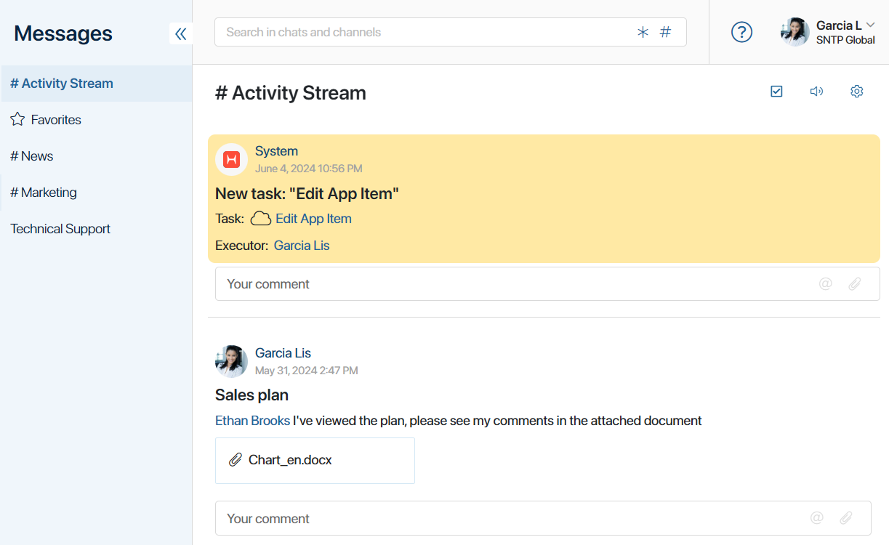
Task: Click the cloud icon beside Edit App Item
Action: [261, 219]
